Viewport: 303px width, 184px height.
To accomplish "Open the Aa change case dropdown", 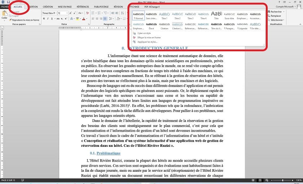I will [x=80, y=13].
